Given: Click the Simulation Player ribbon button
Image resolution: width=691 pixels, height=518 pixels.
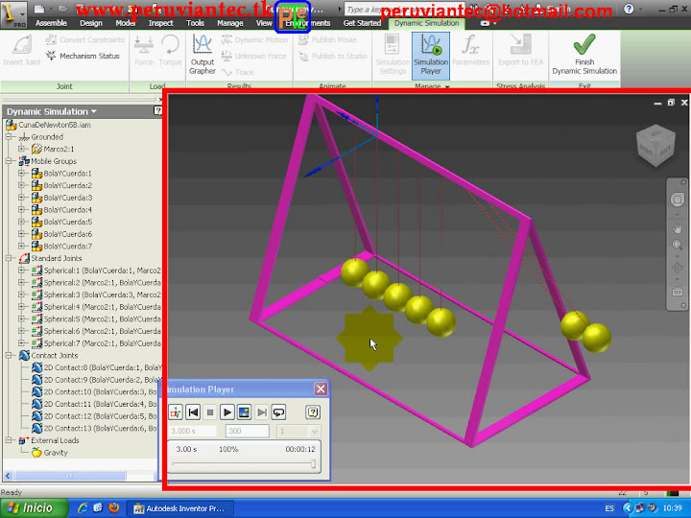Looking at the screenshot, I should pos(431,56).
